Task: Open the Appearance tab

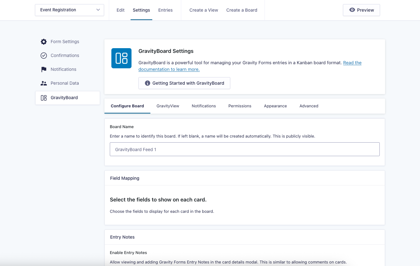Action: click(x=275, y=106)
